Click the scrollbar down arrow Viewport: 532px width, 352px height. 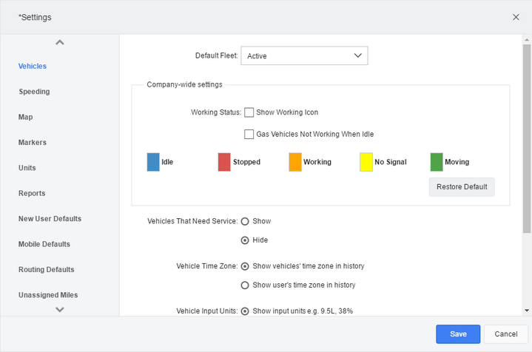527,311
